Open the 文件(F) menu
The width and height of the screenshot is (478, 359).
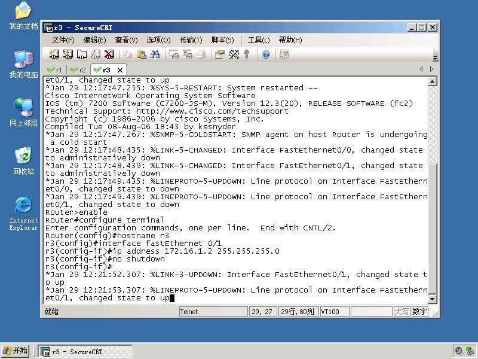(63, 40)
